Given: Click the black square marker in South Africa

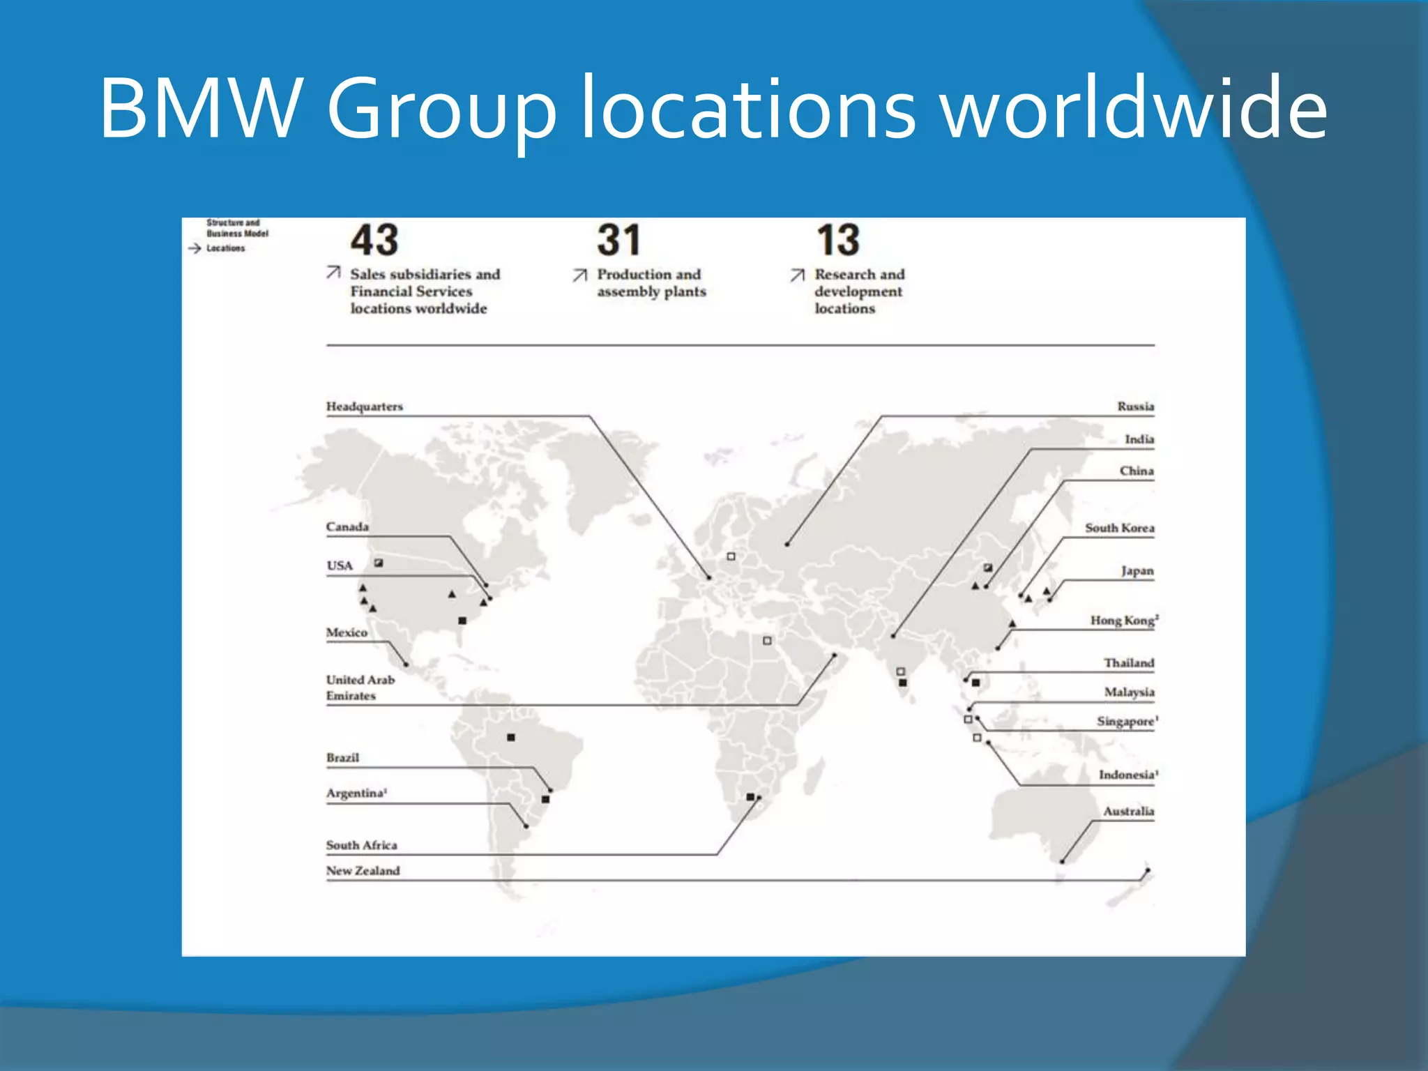Looking at the screenshot, I should 750,796.
